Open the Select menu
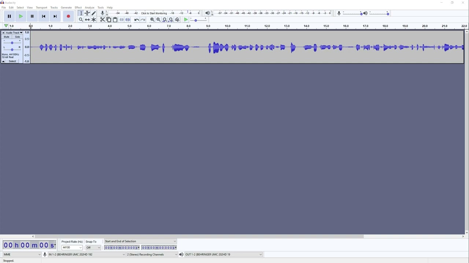Screen dimensions: 469x263 20,7
